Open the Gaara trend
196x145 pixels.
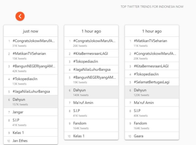pos(139,136)
